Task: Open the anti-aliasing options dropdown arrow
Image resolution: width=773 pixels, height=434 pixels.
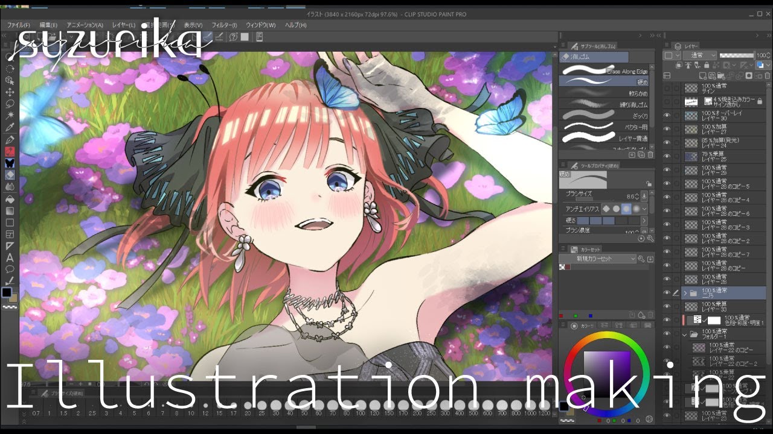Action: [644, 209]
